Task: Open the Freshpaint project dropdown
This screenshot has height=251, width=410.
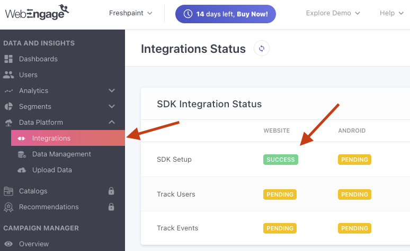Action: pos(130,13)
